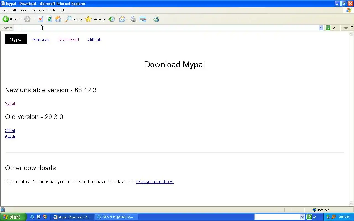This screenshot has height=221, width=354.
Task: Click the Safely Remove Hardware tray icon
Action: (x=328, y=217)
